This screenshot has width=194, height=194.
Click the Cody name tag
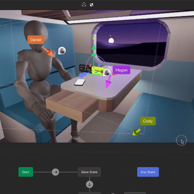click(148, 121)
